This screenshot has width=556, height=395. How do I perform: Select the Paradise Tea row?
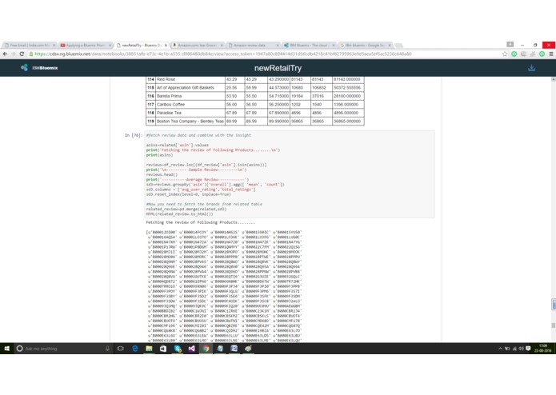pos(255,113)
